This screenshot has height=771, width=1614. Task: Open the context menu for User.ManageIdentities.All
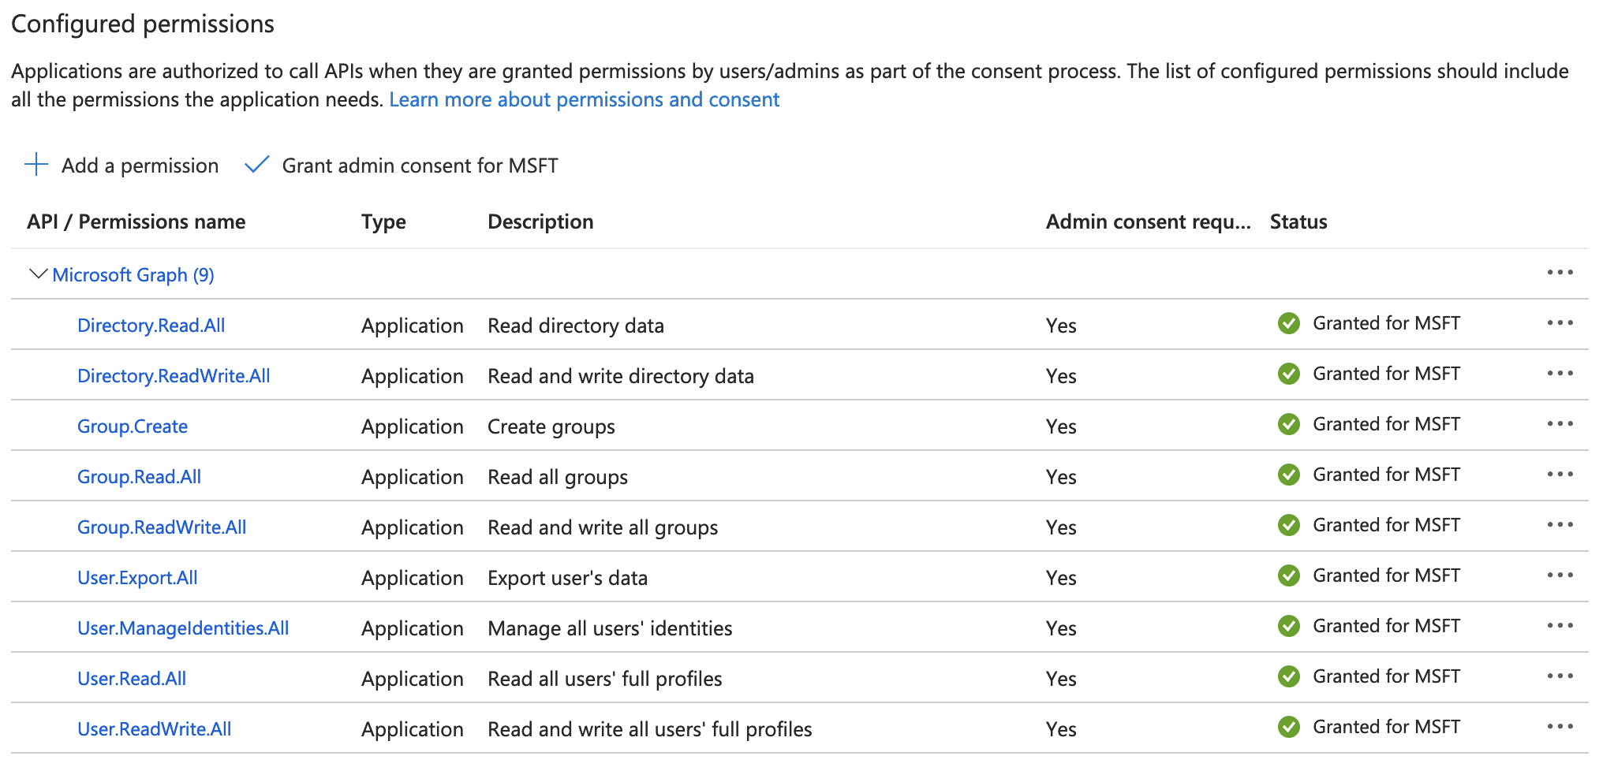(x=1560, y=626)
